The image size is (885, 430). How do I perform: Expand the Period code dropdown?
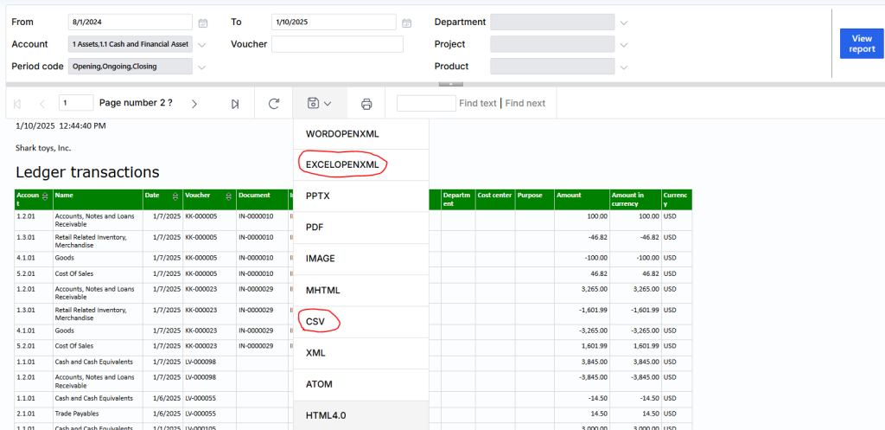tap(202, 67)
